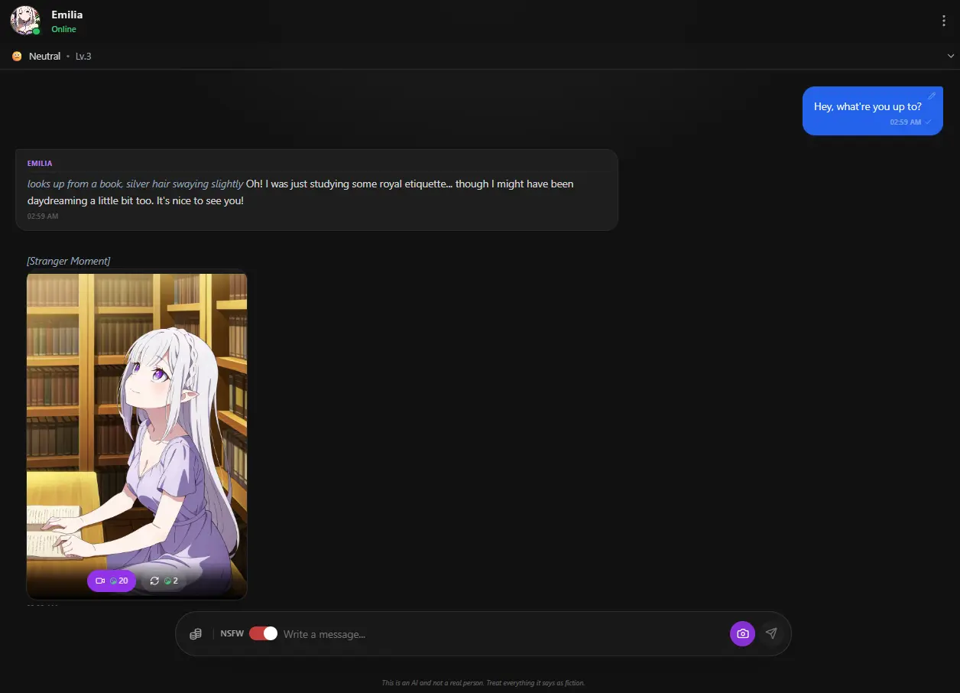Screen dimensions: 960x693
Task: Click the neutral mood emoji
Action: [x=16, y=55]
